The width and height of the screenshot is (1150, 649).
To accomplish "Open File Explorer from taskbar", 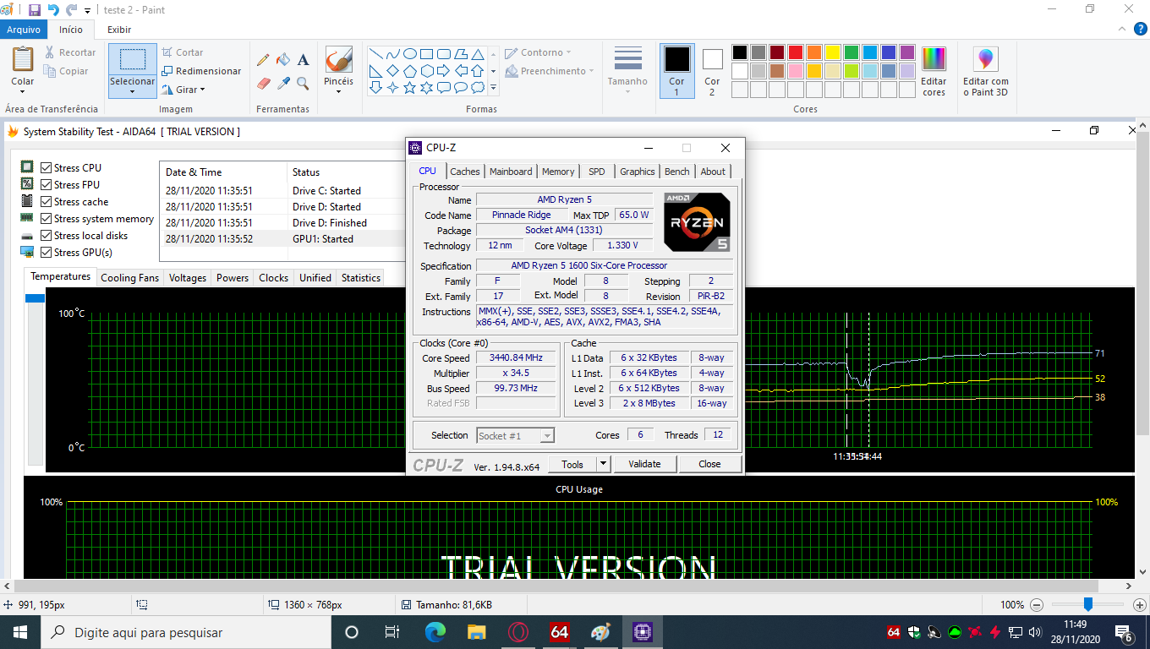I will click(x=477, y=632).
